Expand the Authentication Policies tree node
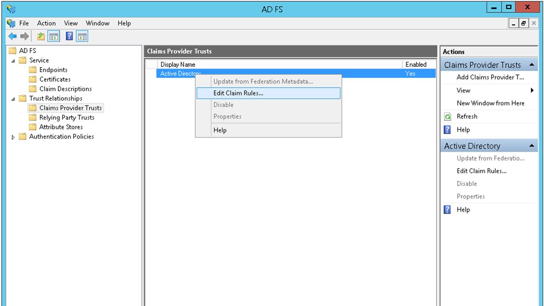 13,137
